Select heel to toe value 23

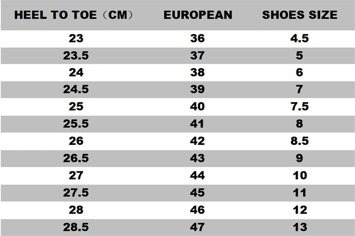click(x=76, y=38)
